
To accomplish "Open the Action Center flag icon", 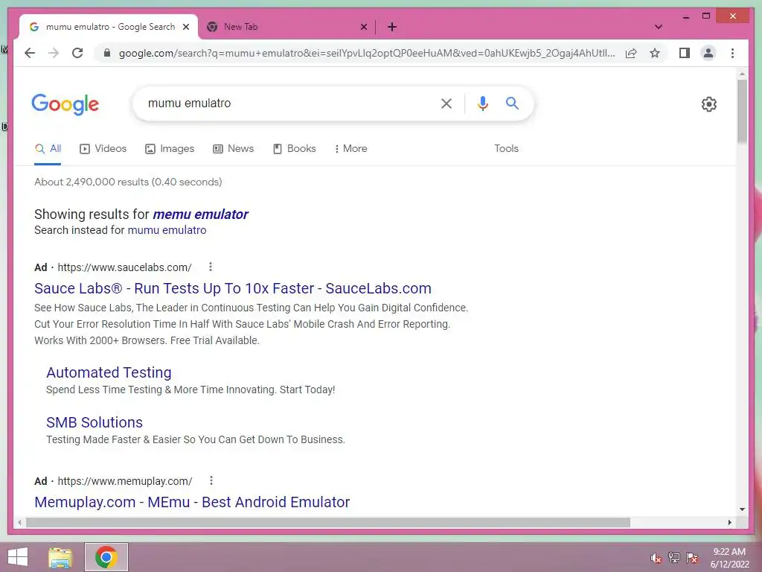I will (x=692, y=558).
